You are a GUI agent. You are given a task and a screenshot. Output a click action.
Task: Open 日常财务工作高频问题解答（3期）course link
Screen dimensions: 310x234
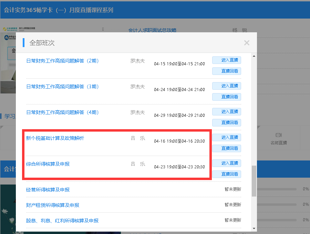click(64, 87)
